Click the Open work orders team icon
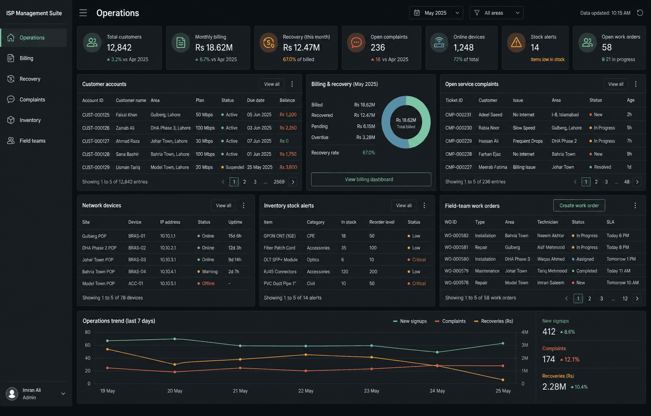Viewport: 651px width, 416px height. point(587,43)
